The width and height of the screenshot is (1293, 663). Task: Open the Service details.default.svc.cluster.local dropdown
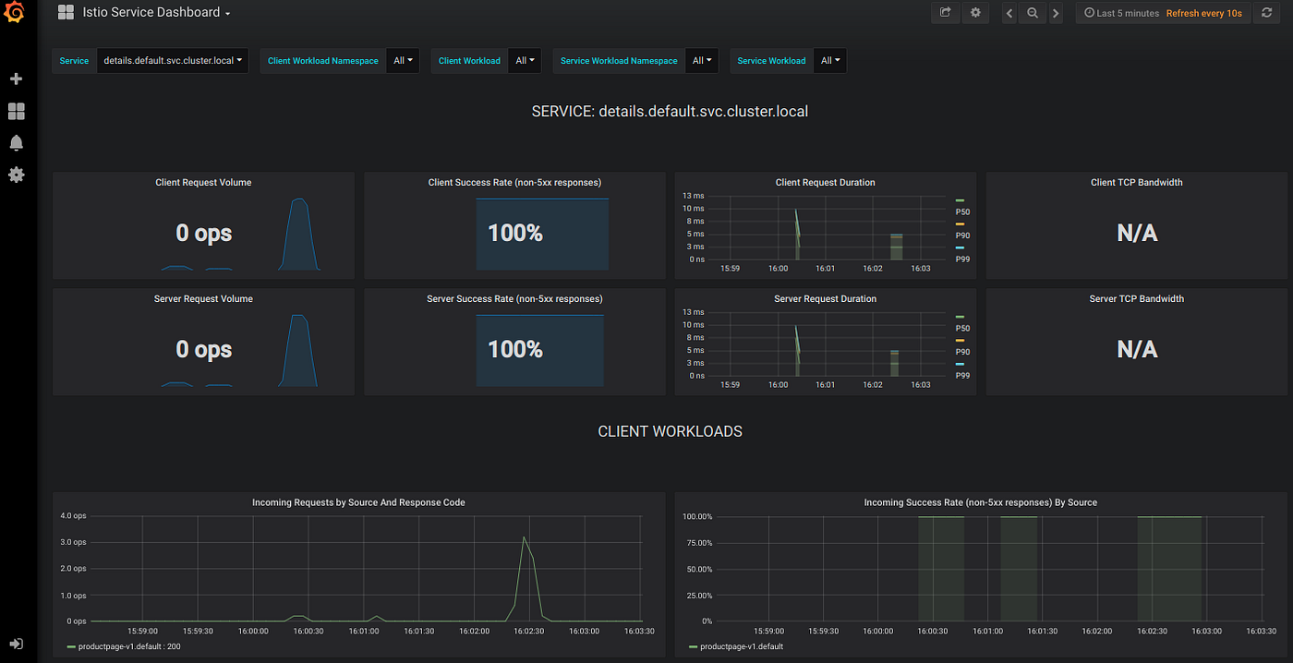pyautogui.click(x=173, y=61)
